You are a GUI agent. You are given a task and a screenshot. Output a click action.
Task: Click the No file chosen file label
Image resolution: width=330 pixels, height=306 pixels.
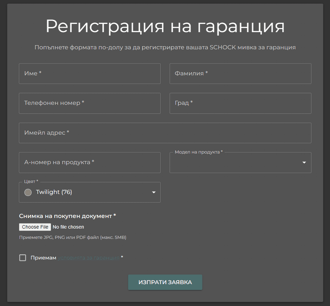pos(68,227)
